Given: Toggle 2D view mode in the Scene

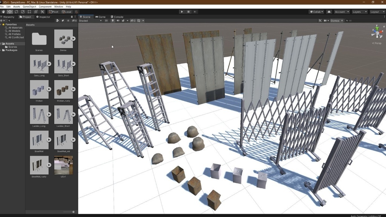Looking at the screenshot, I should coord(106,21).
